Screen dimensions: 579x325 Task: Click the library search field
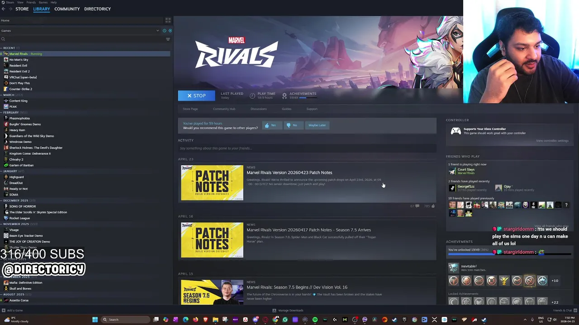81,39
